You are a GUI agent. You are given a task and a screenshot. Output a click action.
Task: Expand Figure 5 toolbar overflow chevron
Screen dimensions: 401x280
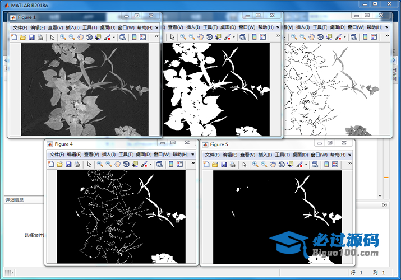click(349, 164)
